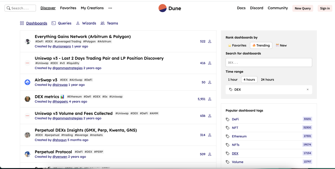Click Everything Gains Network creator avatar
This screenshot has width=335, height=169.
click(x=27, y=42)
